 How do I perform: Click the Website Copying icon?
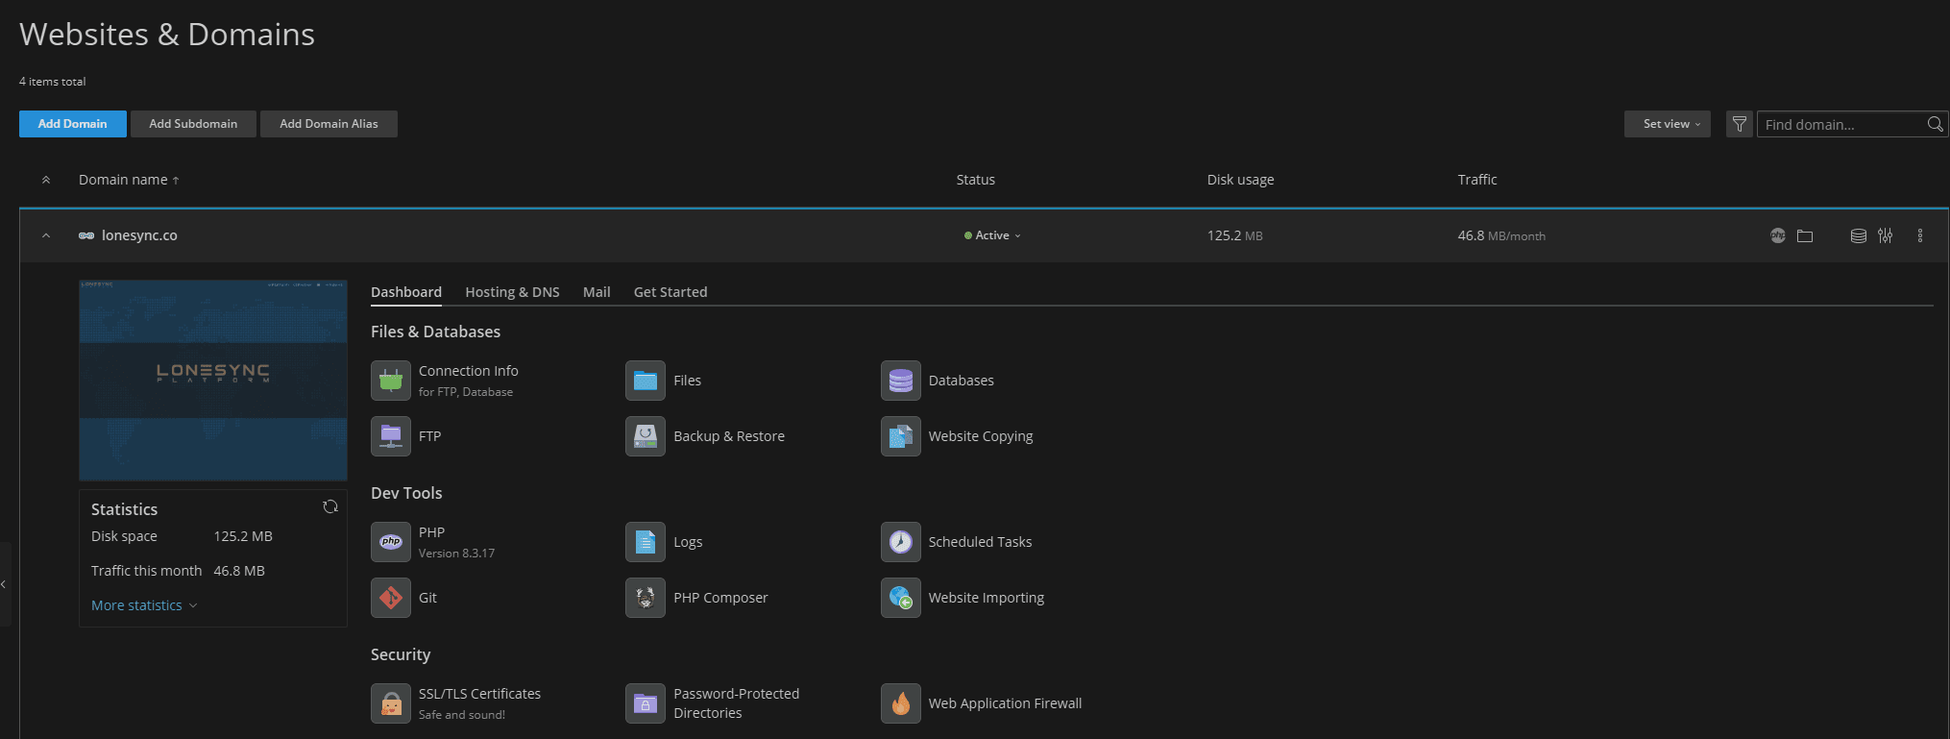(900, 436)
